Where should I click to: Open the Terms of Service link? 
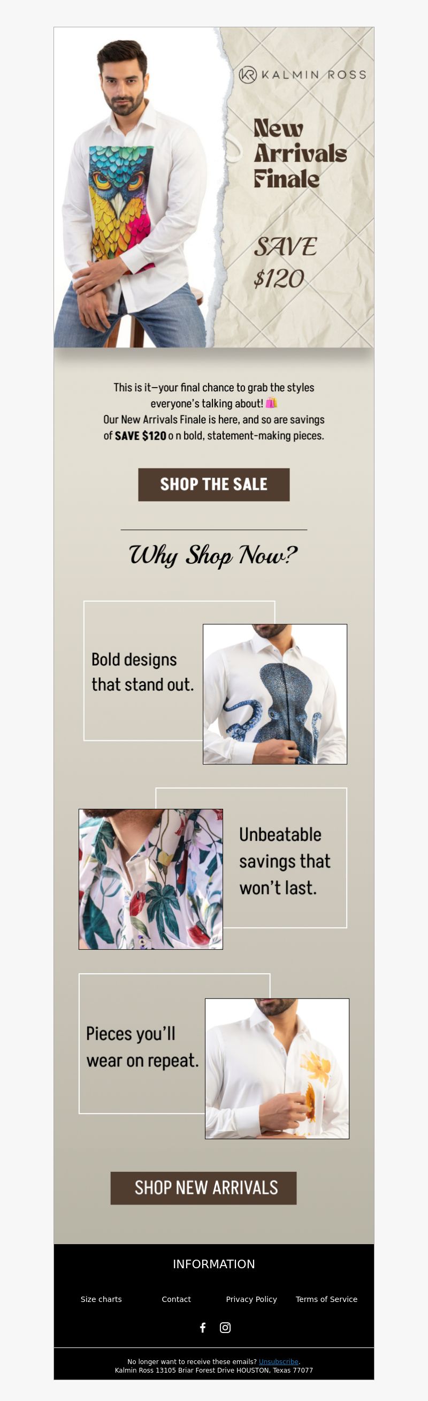326,1299
